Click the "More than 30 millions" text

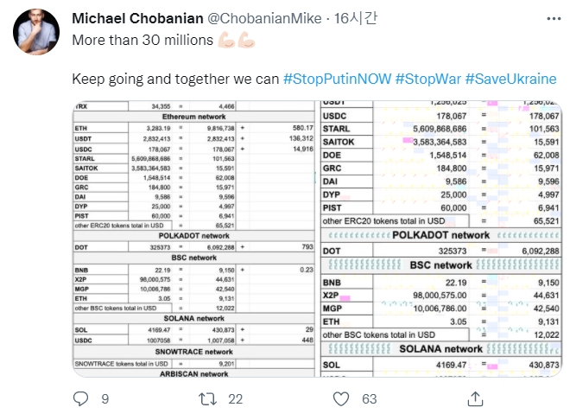tap(142, 39)
